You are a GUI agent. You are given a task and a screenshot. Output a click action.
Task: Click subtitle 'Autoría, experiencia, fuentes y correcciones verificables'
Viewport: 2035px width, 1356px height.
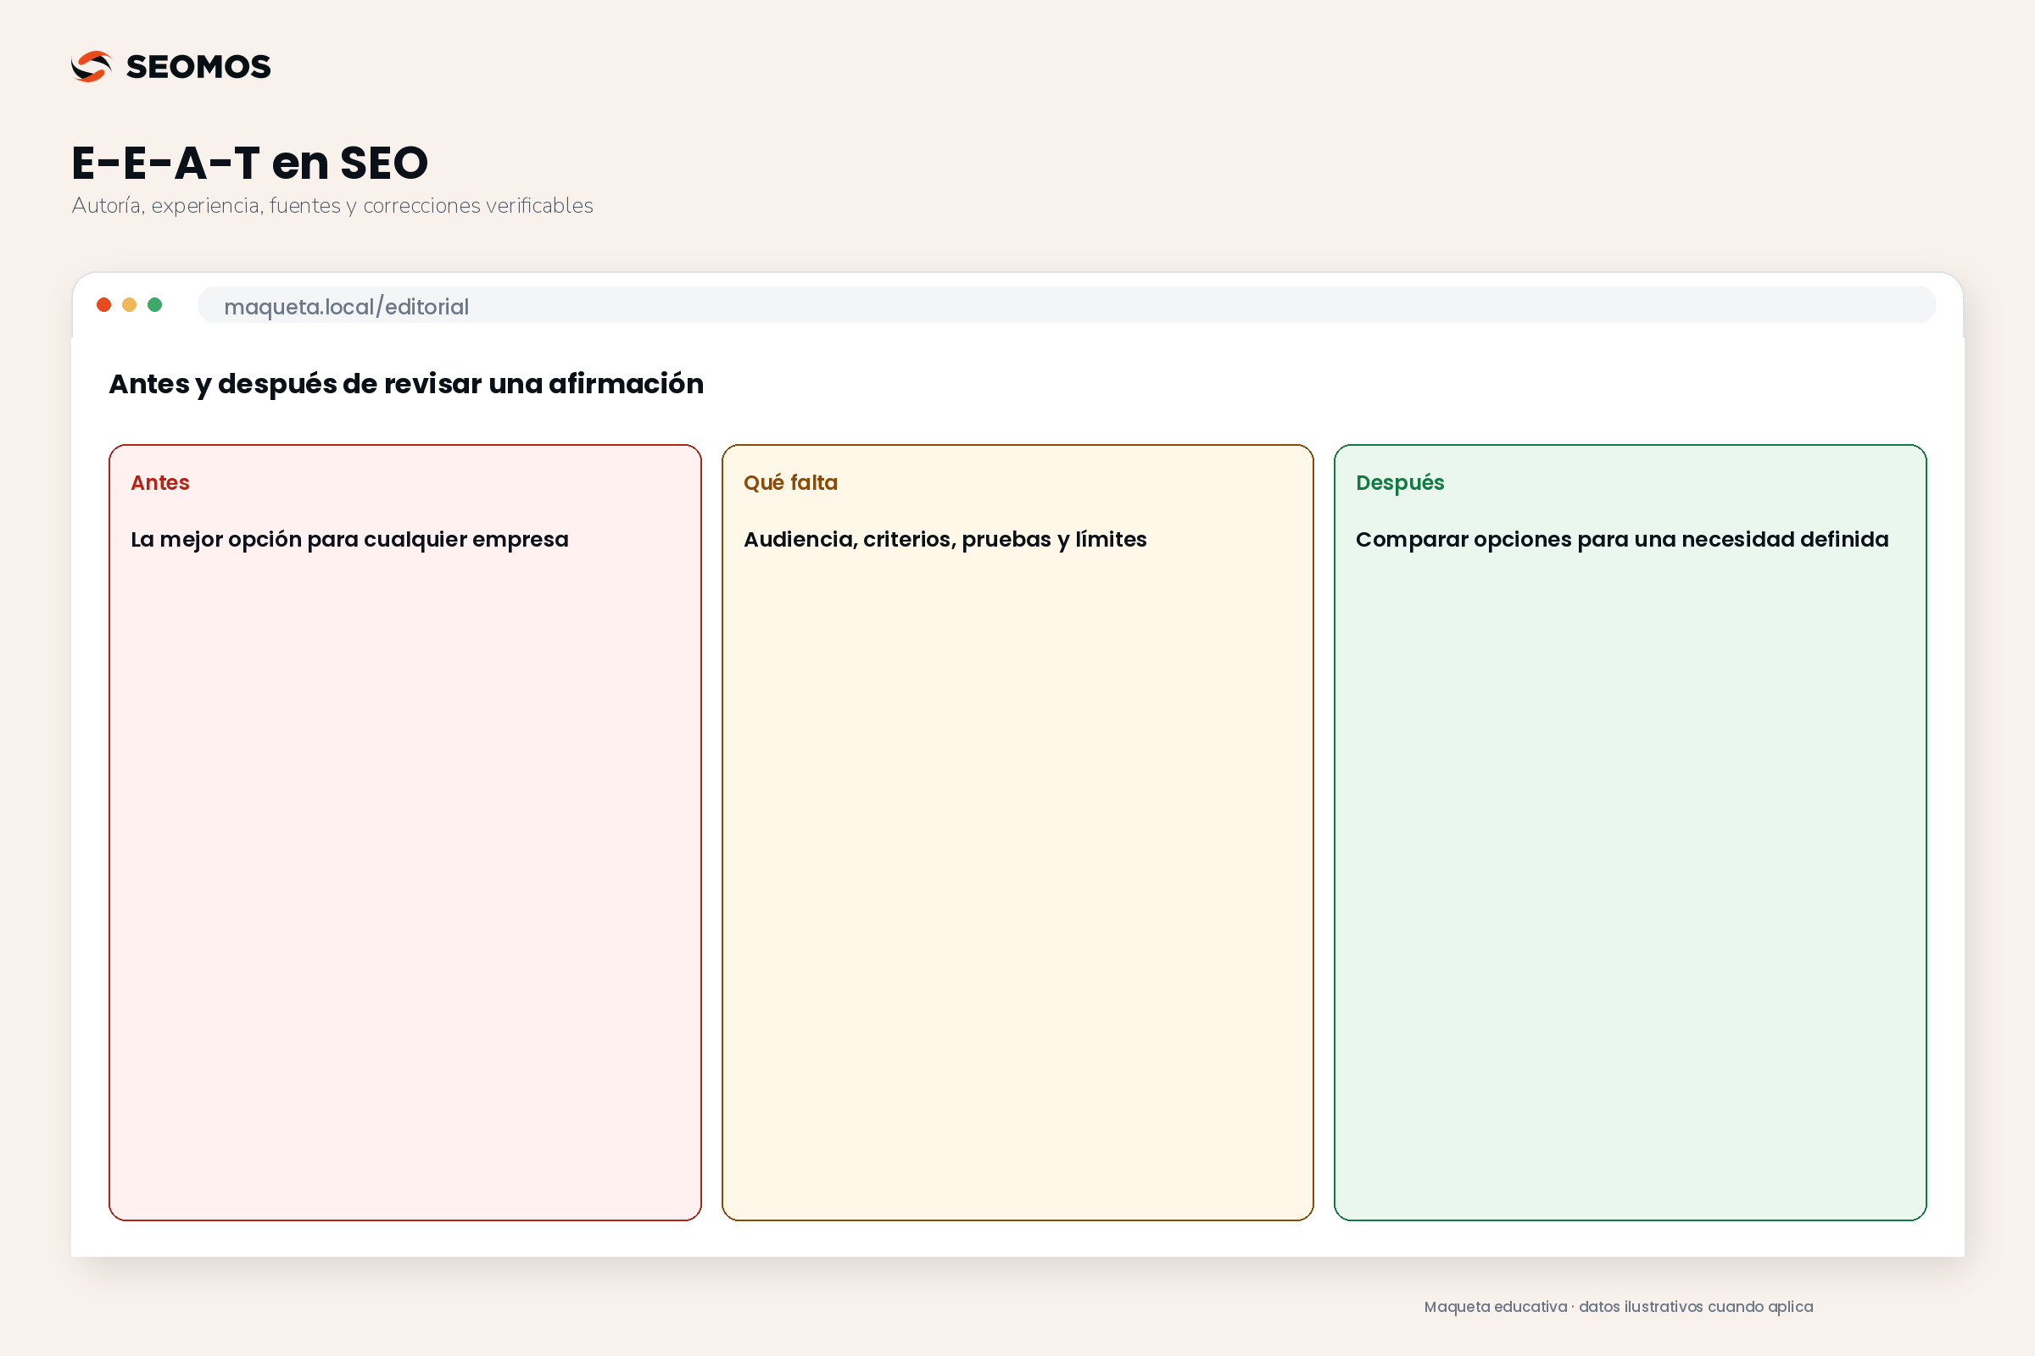tap(332, 206)
